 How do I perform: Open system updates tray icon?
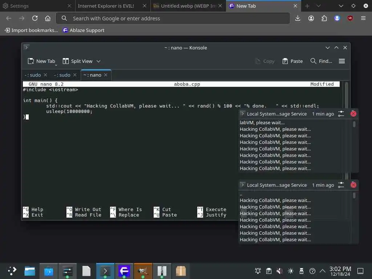312,271
